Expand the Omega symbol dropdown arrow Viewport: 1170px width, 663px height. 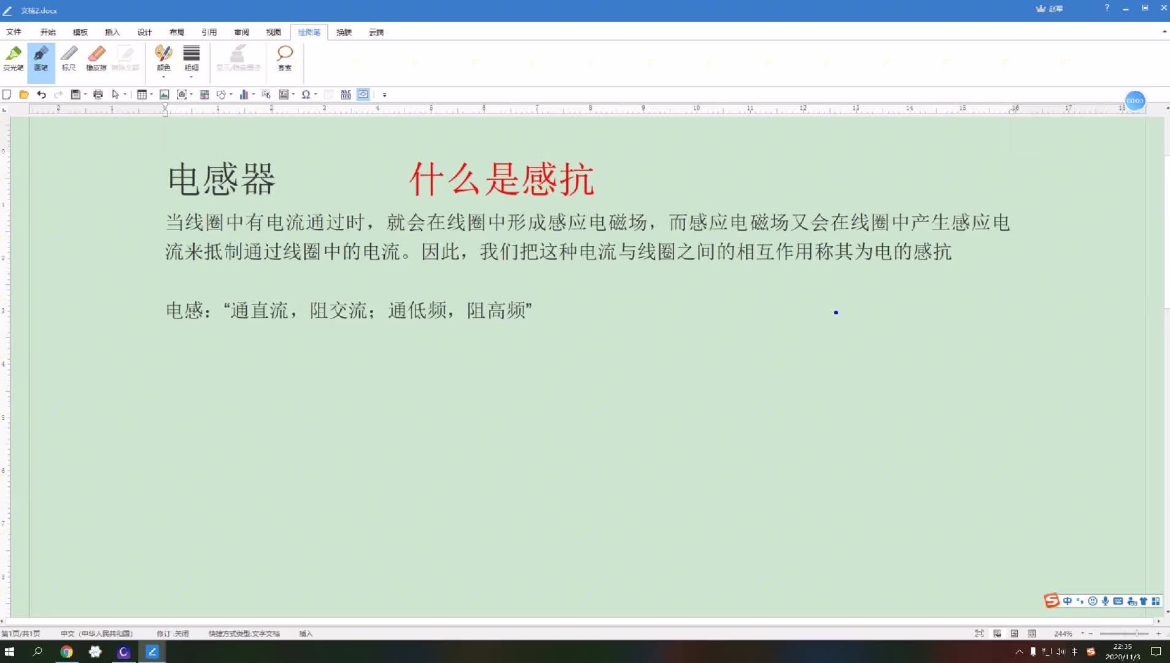[316, 95]
